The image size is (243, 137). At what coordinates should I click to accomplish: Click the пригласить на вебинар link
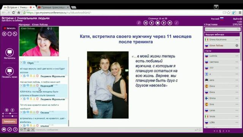click(12, 21)
